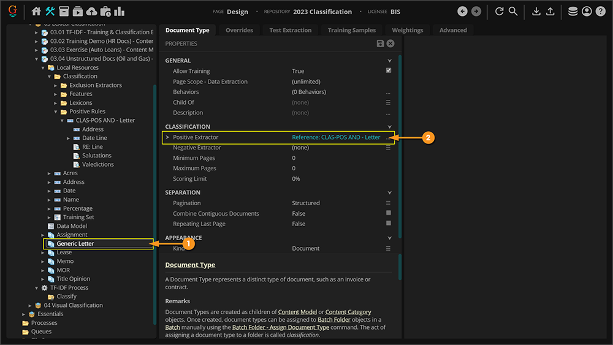The width and height of the screenshot is (613, 345).
Task: Toggle the Repeating Last Page checkbox
Action: pyautogui.click(x=388, y=224)
